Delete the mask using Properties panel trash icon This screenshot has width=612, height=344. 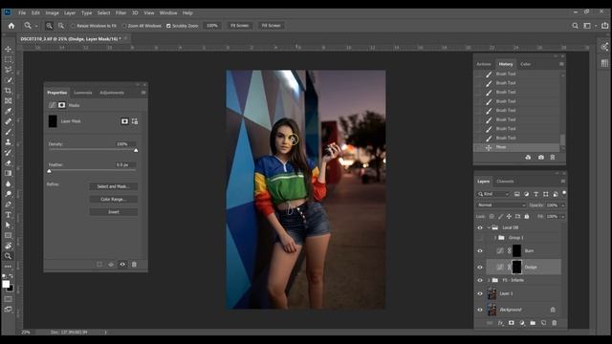[x=134, y=265]
